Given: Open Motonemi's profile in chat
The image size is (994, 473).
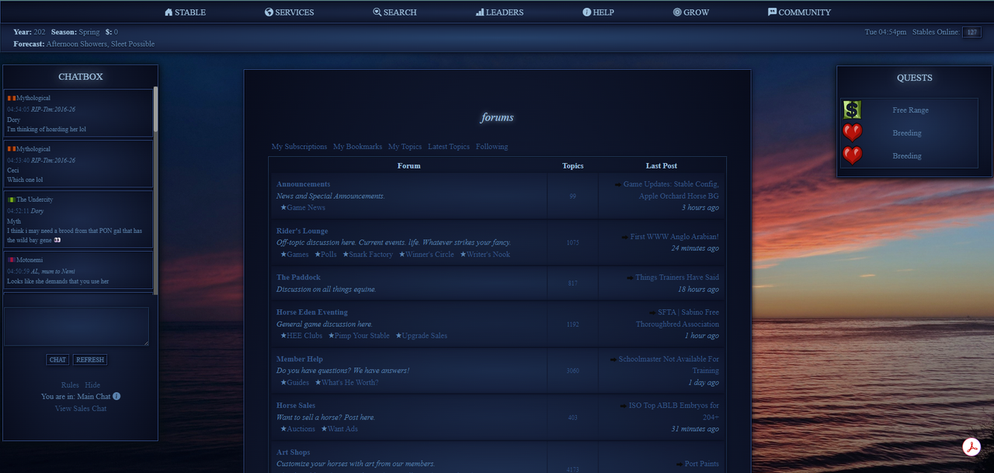Looking at the screenshot, I should point(30,259).
